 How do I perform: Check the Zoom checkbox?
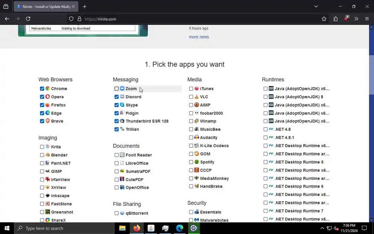117,89
